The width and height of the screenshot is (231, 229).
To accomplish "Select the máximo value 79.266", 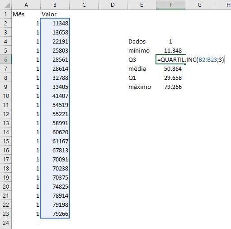I will point(170,87).
